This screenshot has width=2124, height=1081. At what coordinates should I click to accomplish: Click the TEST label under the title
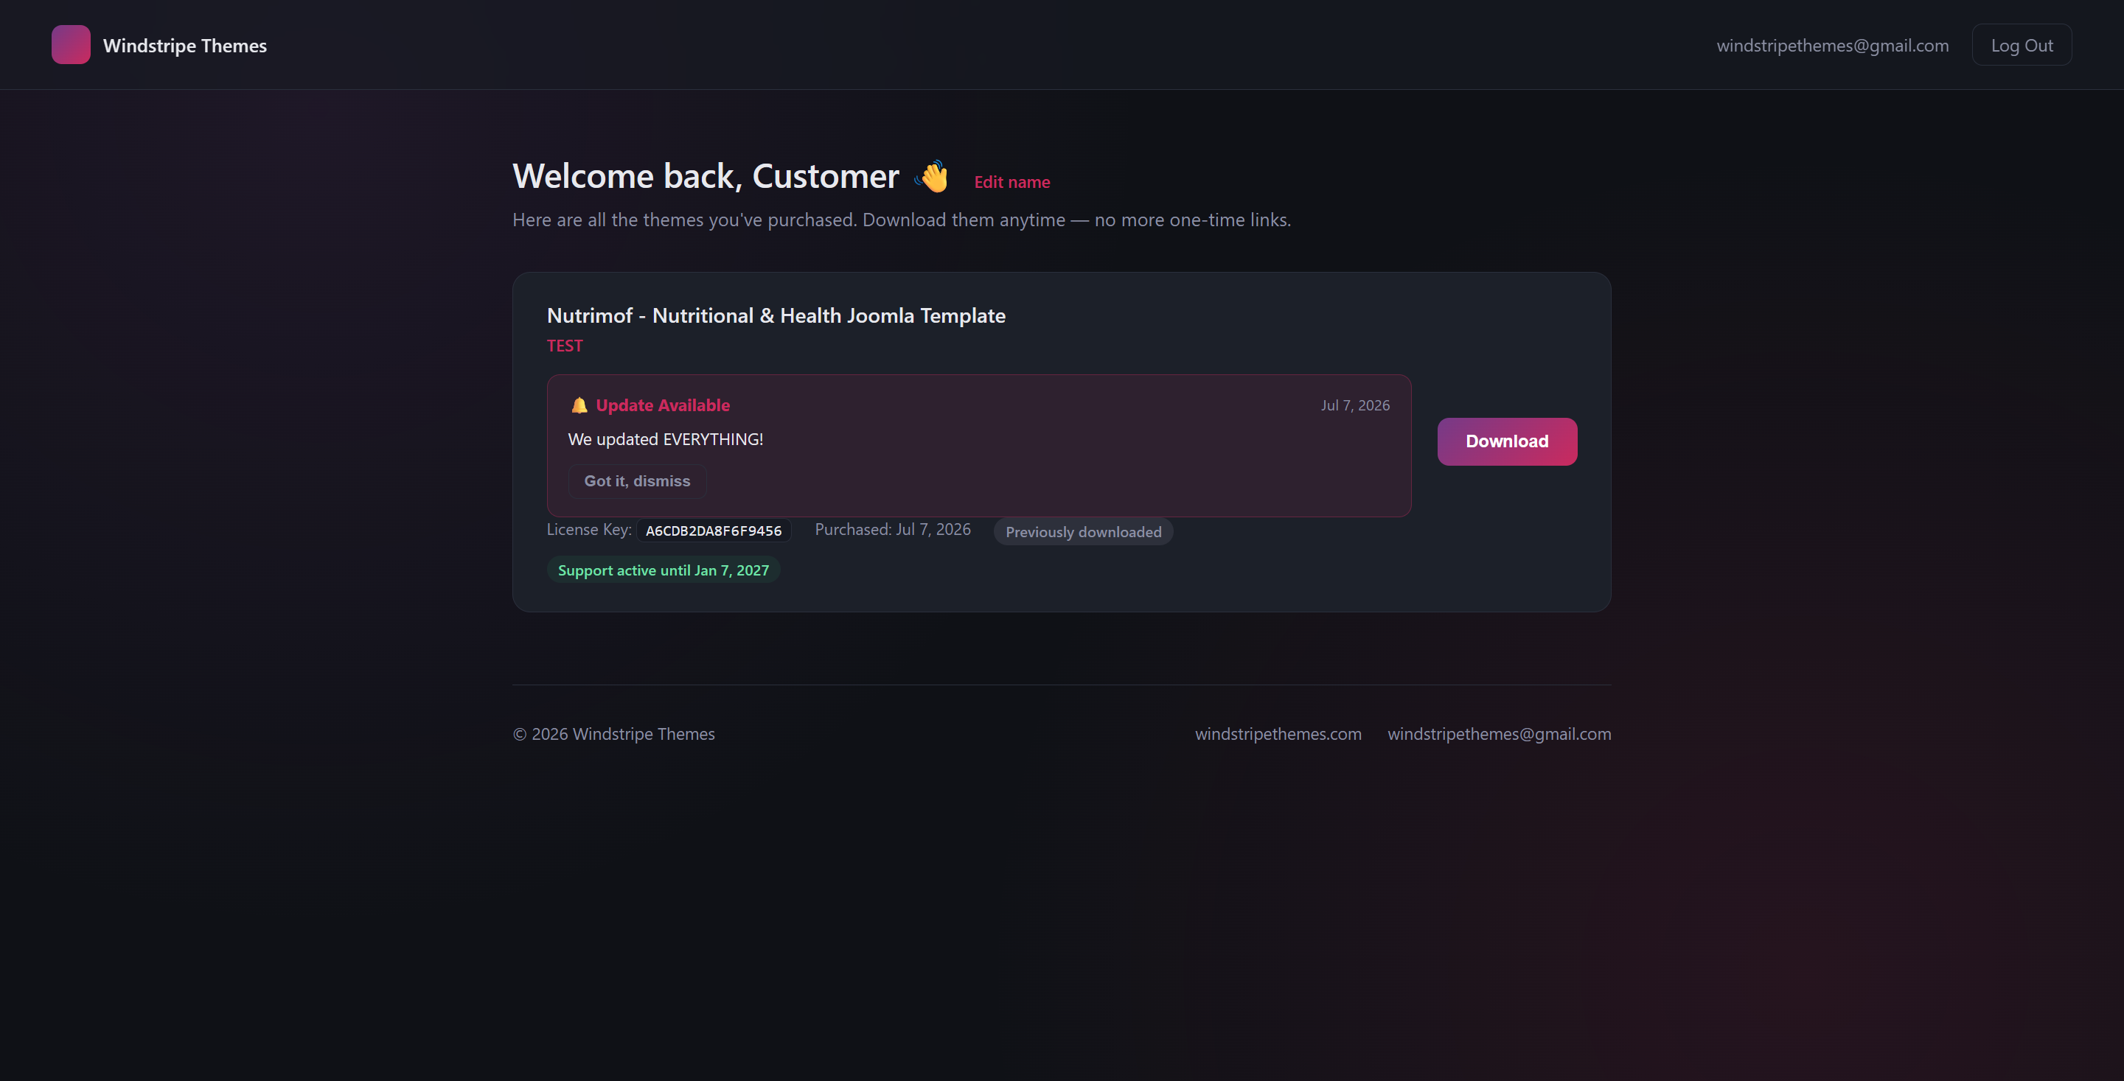pyautogui.click(x=565, y=346)
